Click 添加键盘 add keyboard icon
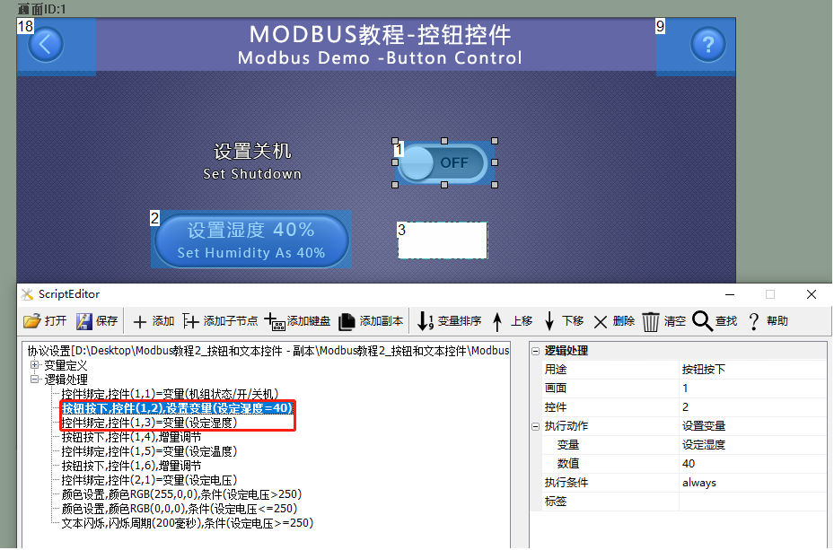The image size is (834, 550). click(x=275, y=321)
